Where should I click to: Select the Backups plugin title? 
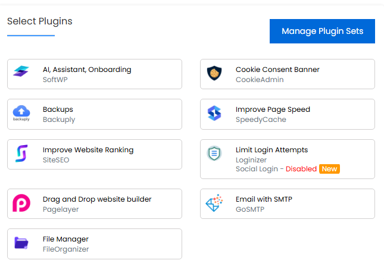point(58,109)
